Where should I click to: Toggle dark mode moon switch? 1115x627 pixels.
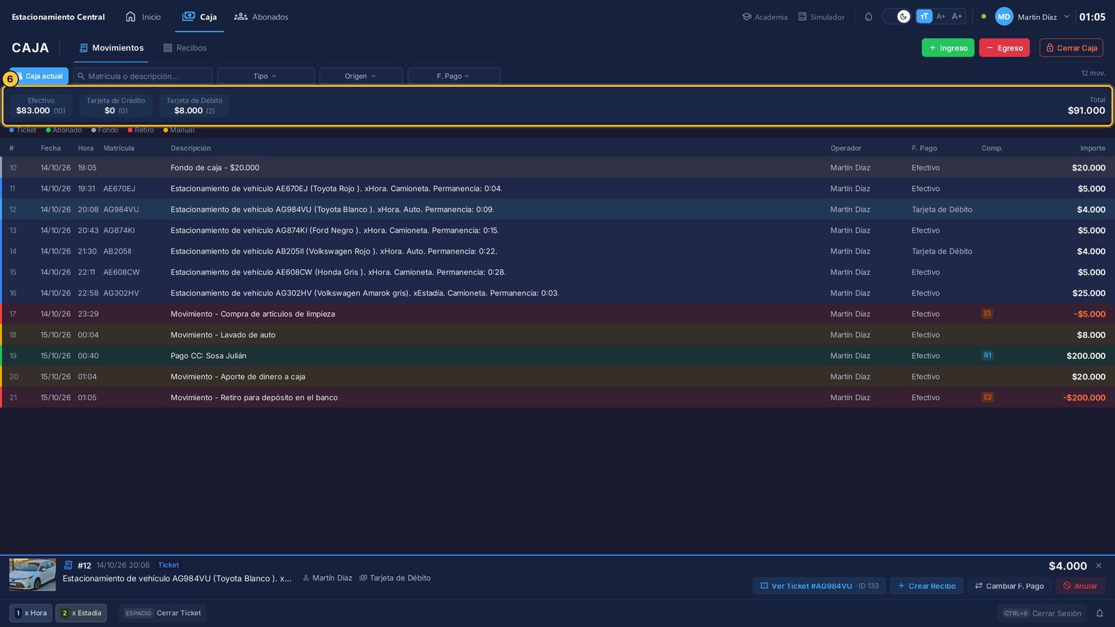pos(897,17)
